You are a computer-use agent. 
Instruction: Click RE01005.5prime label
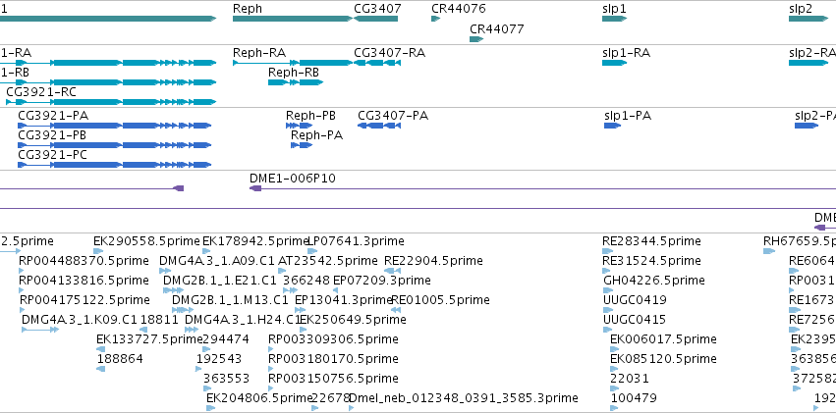[440, 299]
